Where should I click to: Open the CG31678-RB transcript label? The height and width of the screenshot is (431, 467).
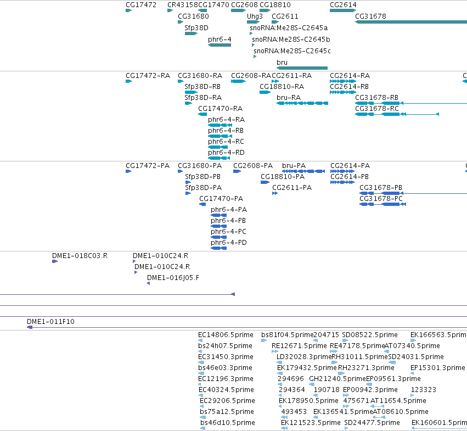(x=376, y=98)
